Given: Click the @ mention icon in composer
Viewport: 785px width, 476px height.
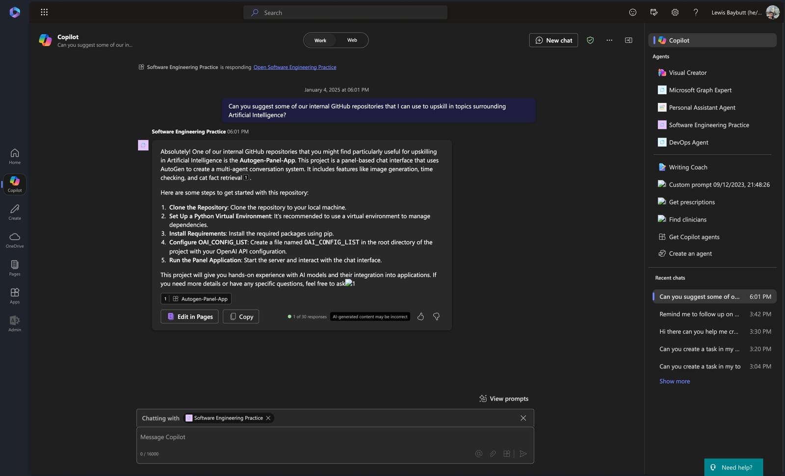Looking at the screenshot, I should pyautogui.click(x=478, y=453).
